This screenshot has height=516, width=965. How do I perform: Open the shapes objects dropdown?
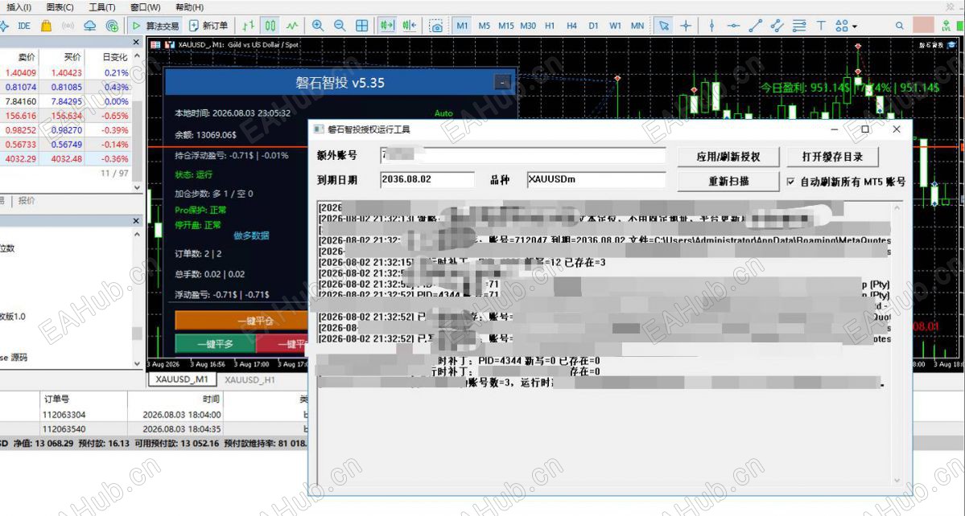846,26
